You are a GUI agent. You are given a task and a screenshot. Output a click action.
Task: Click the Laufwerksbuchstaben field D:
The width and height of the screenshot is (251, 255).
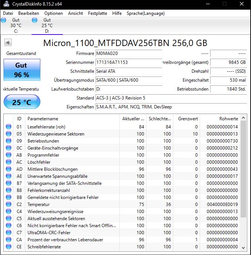coord(129,89)
